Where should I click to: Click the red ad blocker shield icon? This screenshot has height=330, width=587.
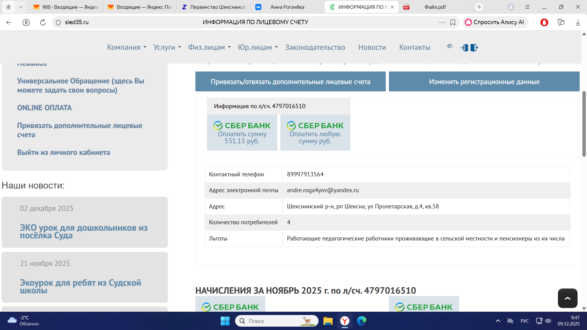click(544, 22)
